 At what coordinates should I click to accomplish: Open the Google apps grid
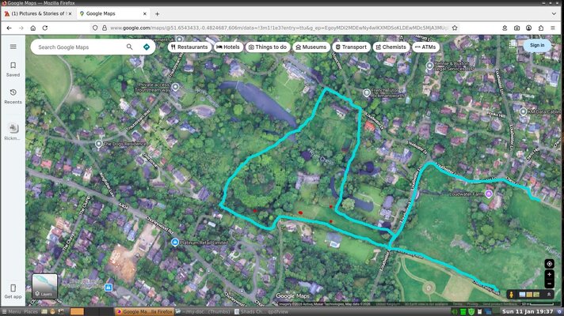coord(513,44)
